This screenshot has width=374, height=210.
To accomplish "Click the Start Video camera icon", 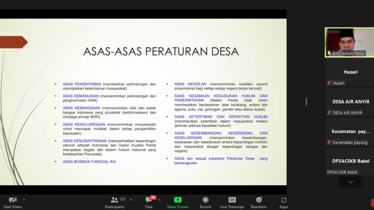I will click(x=13, y=200).
